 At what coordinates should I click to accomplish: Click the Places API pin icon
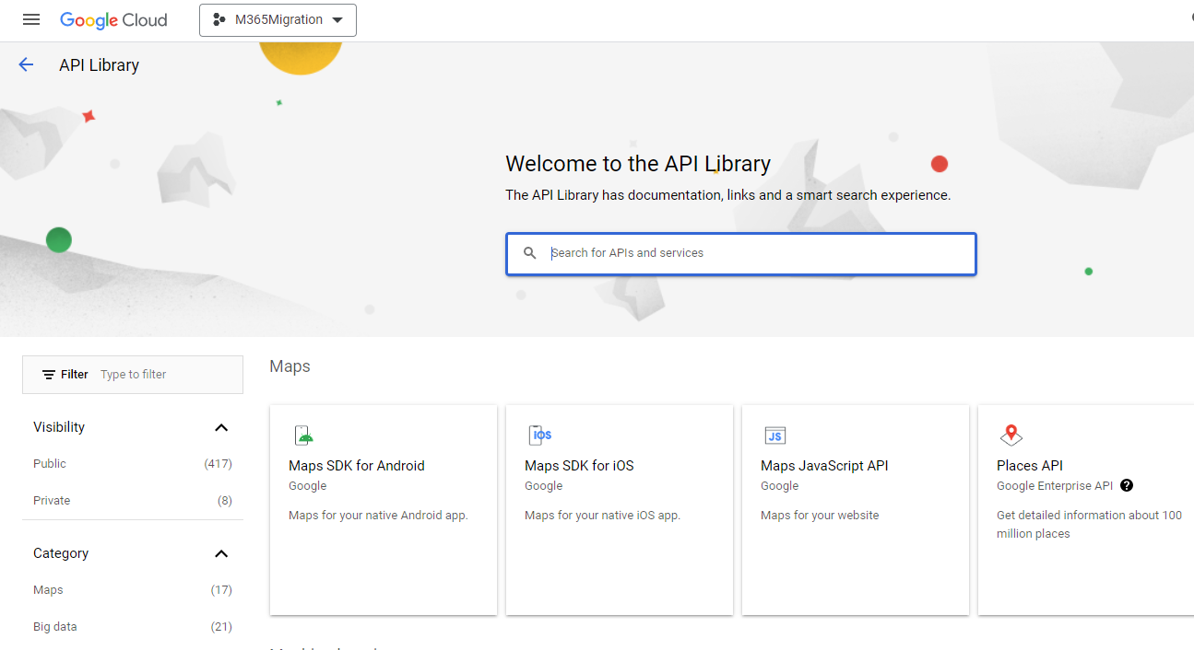click(1011, 435)
